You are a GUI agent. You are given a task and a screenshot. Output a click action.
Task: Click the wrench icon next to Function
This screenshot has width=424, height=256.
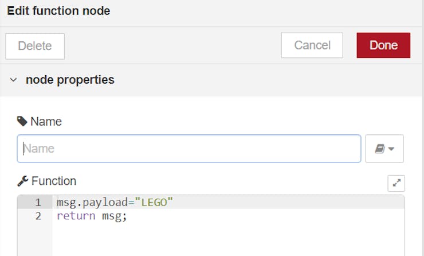pyautogui.click(x=23, y=181)
